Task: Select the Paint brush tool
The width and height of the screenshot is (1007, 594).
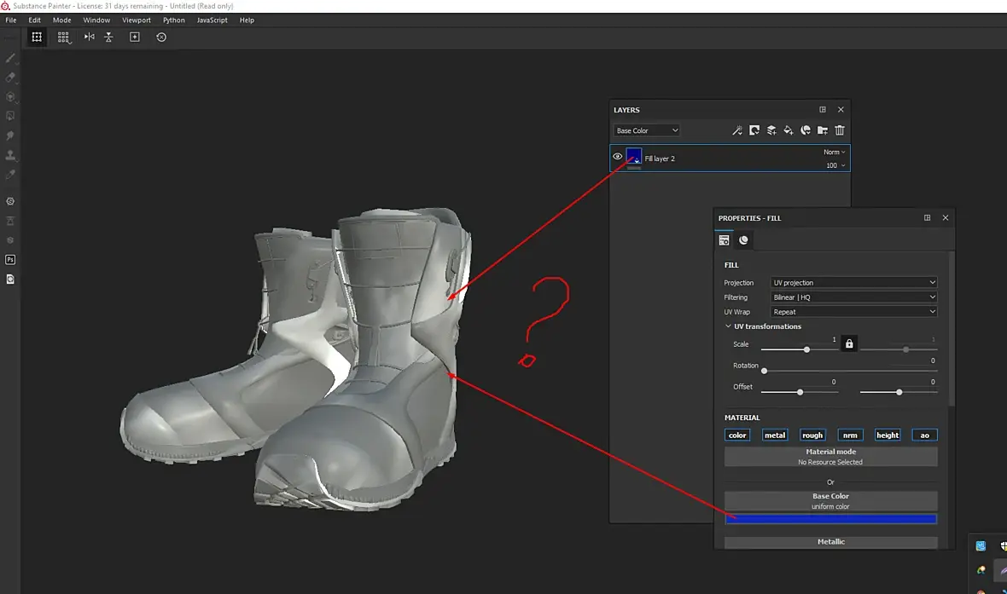Action: tap(10, 58)
